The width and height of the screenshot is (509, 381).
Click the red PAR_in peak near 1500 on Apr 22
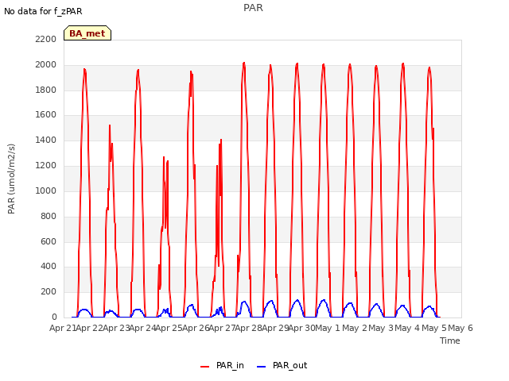(x=110, y=125)
